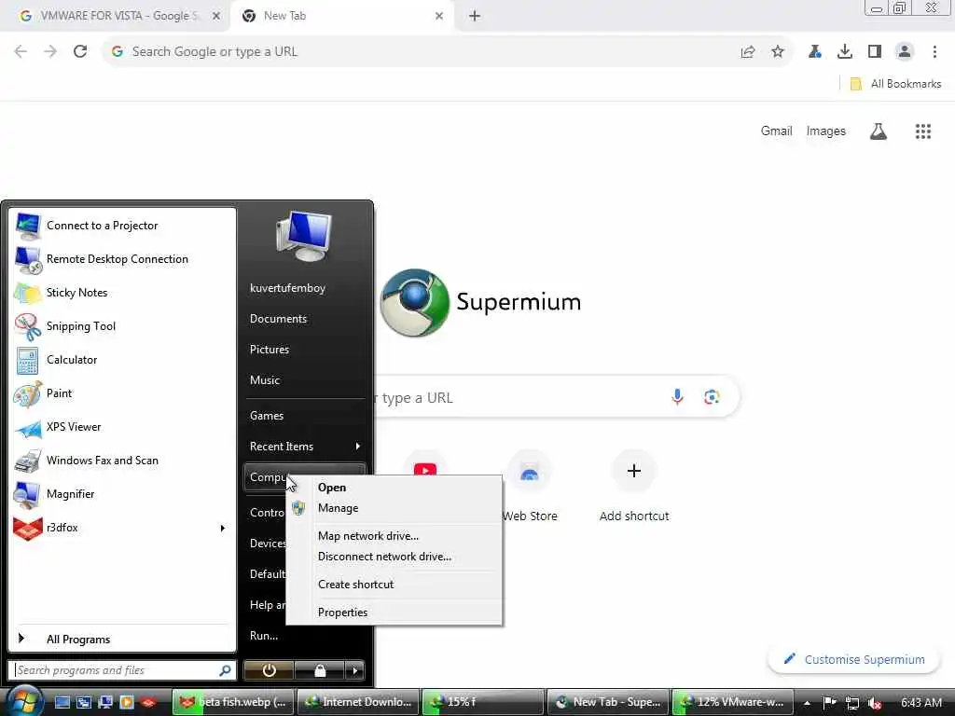Launch Calculator from Start menu
This screenshot has height=716, width=955.
point(122,360)
